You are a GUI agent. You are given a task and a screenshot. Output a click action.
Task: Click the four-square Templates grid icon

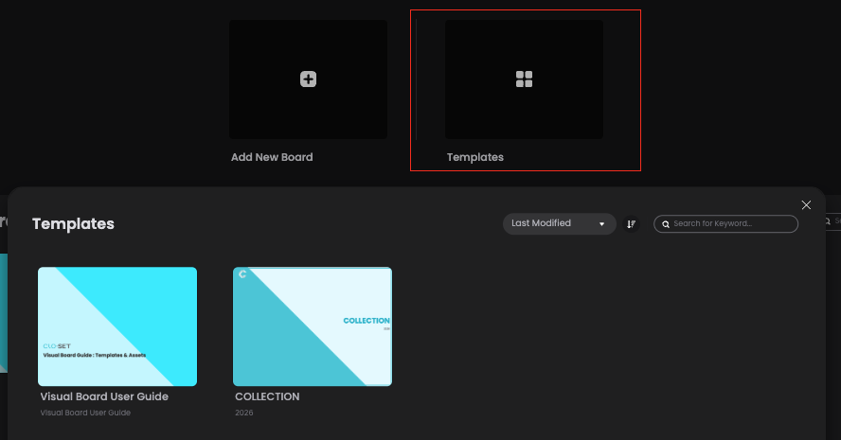pos(524,79)
